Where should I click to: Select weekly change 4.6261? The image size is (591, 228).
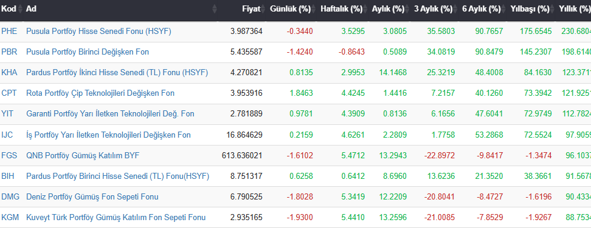point(353,135)
